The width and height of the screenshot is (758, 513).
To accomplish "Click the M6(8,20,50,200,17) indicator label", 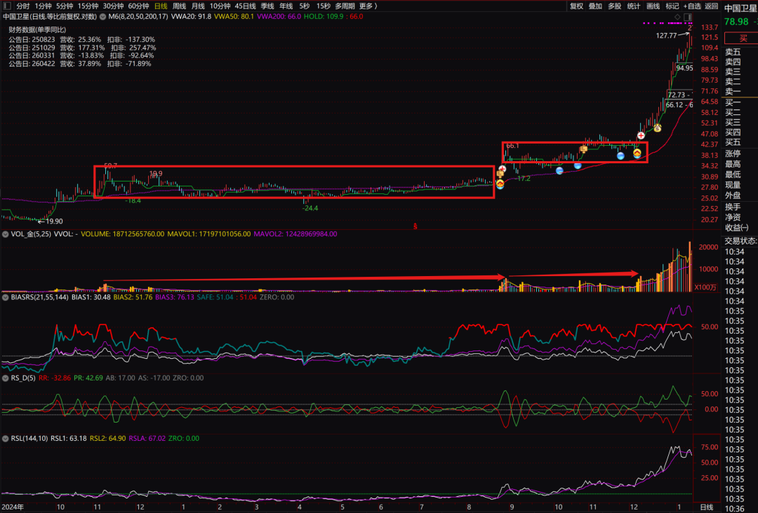I will 138,16.
